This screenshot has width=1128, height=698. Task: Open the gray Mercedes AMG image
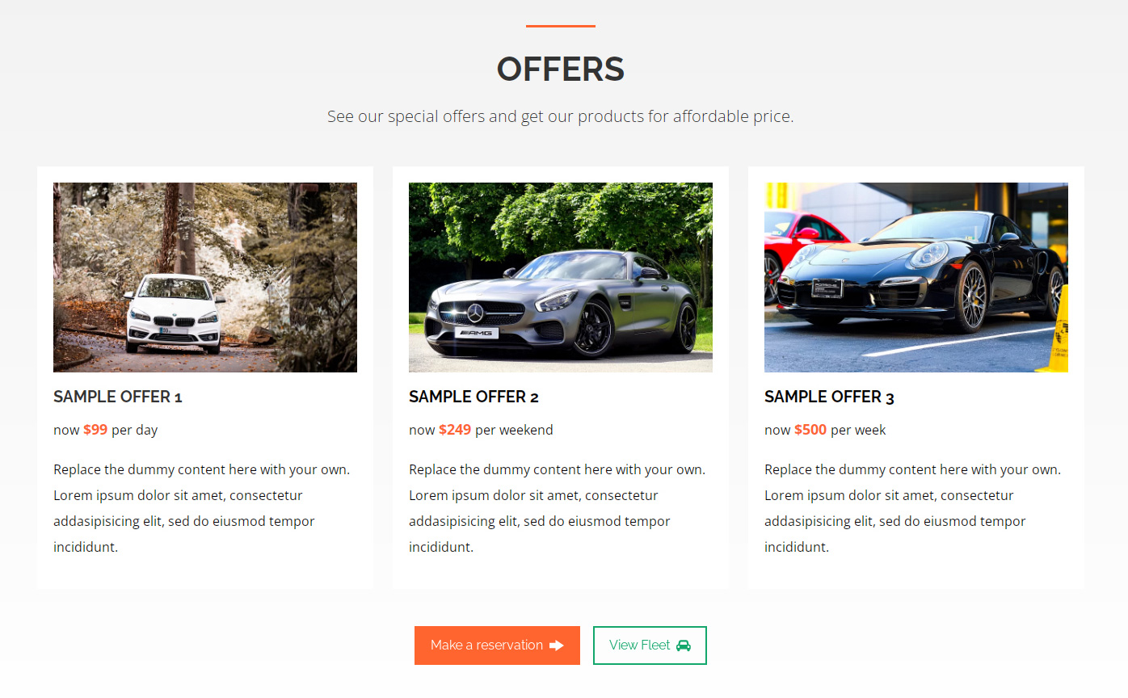pos(561,277)
